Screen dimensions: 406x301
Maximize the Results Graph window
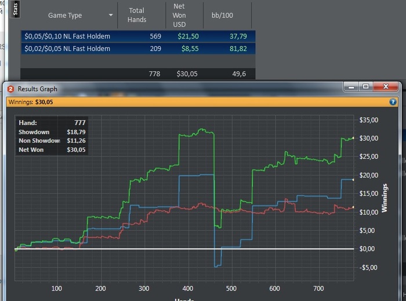point(365,87)
